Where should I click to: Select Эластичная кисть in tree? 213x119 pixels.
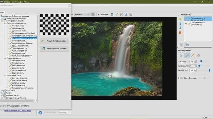[x=19, y=48]
